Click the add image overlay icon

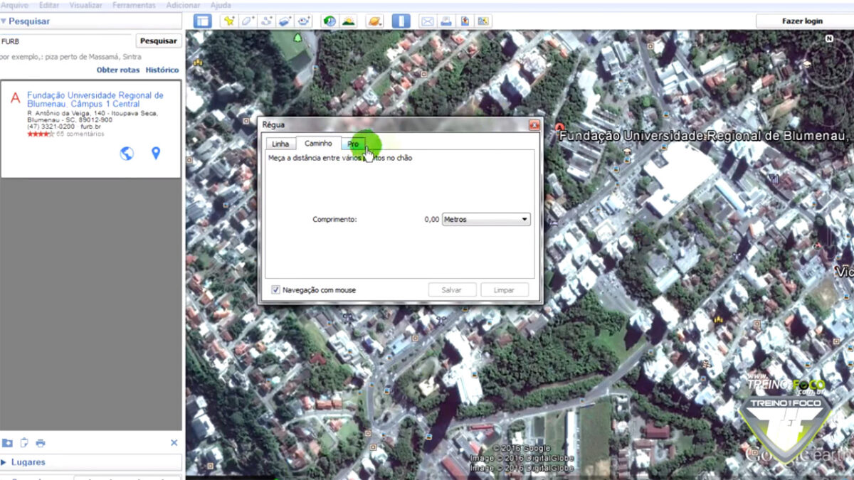pos(286,21)
